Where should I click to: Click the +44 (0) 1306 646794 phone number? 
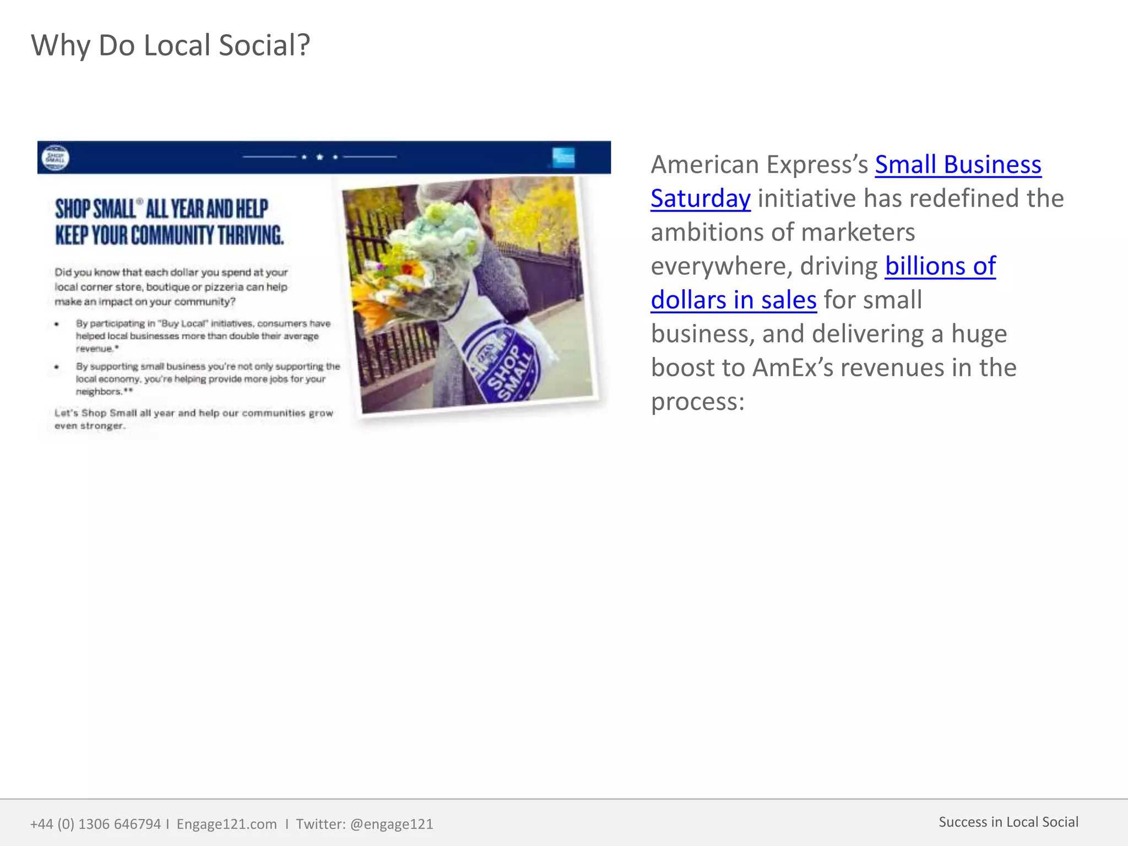[95, 824]
